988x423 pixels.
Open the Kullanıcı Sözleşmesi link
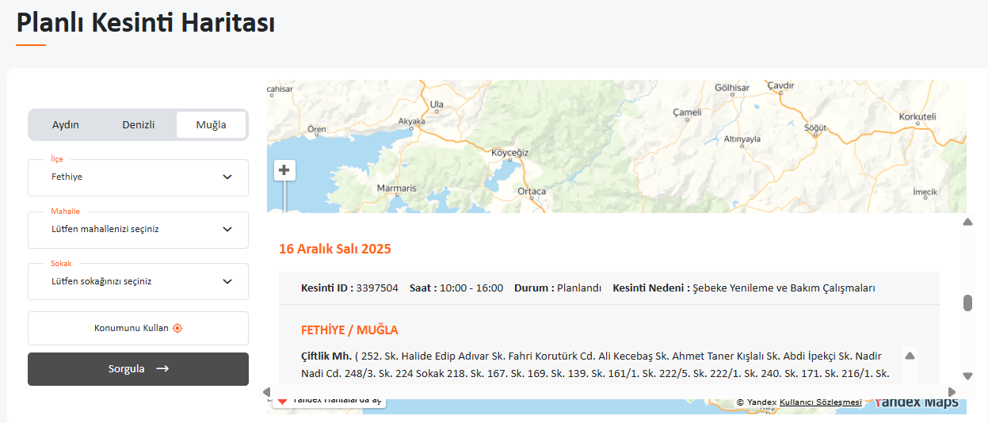pyautogui.click(x=820, y=402)
